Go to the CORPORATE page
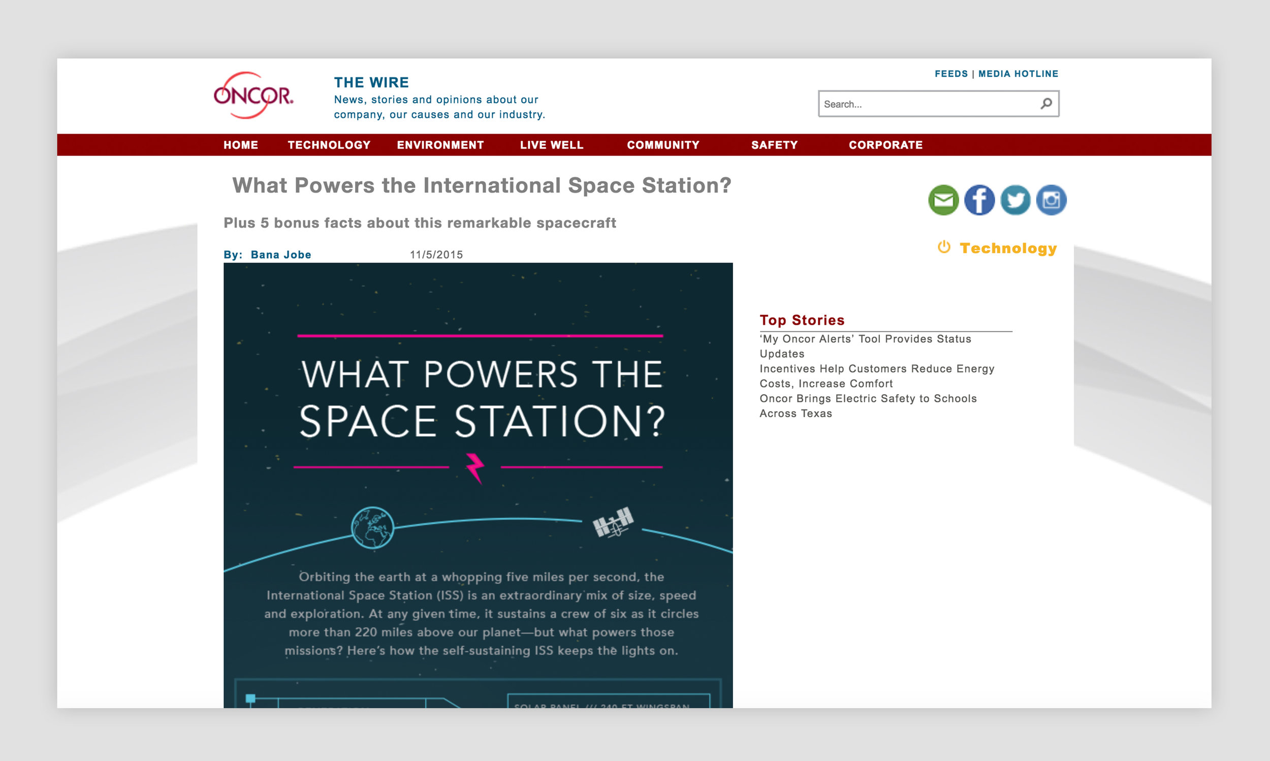 [885, 145]
